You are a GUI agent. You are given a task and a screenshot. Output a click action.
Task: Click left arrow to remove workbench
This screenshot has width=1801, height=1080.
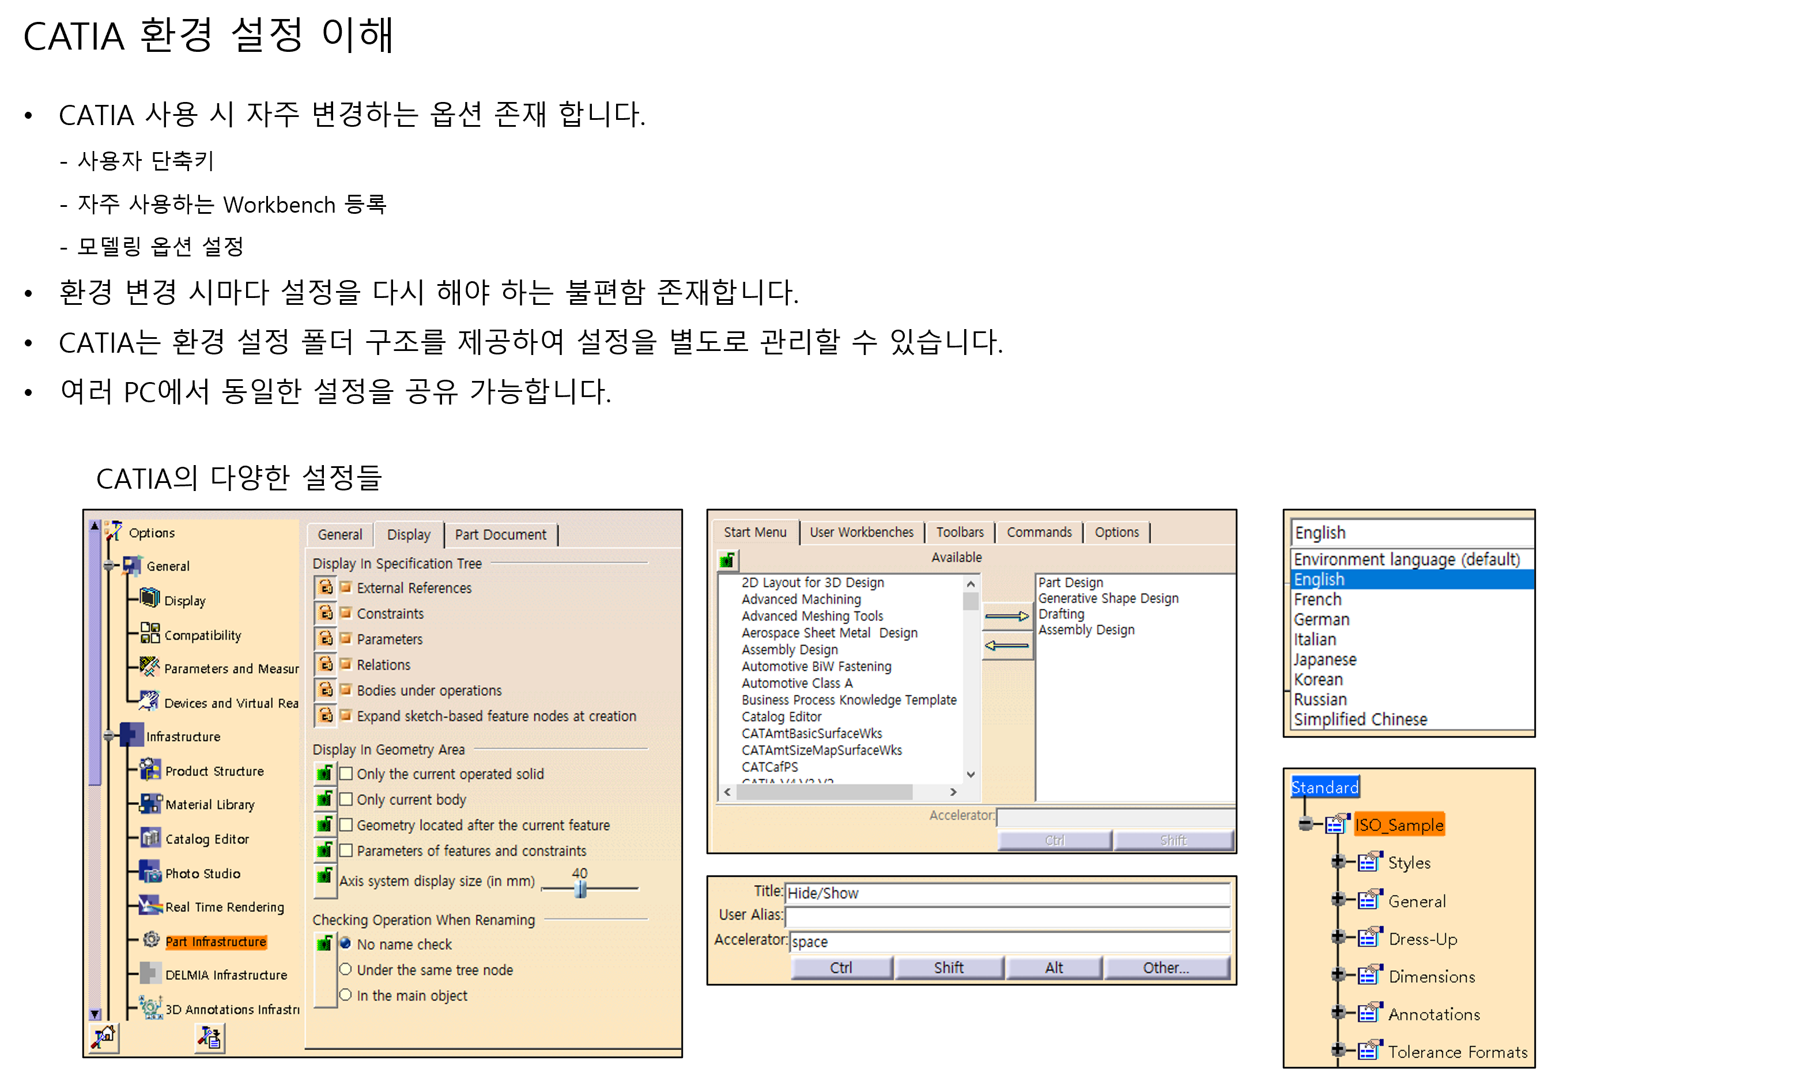1006,645
